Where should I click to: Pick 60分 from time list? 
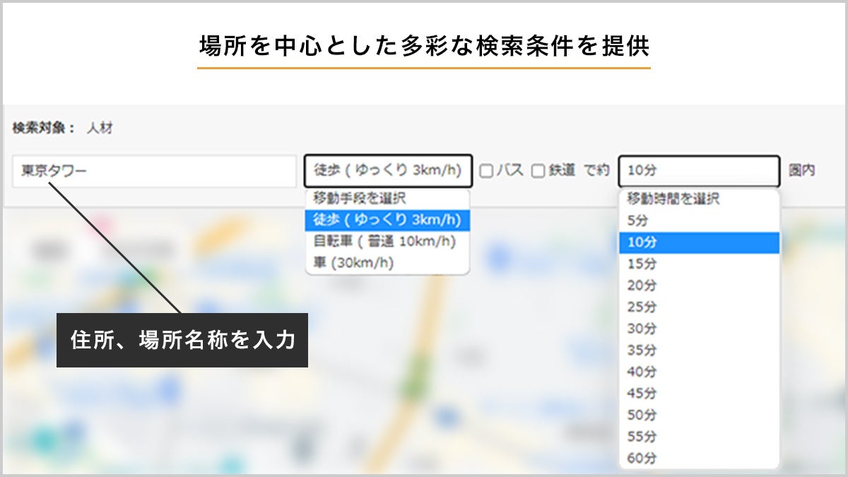pyautogui.click(x=700, y=458)
